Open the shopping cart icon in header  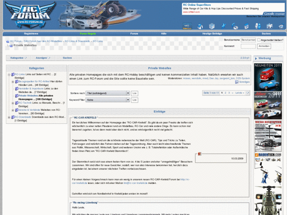(281, 26)
